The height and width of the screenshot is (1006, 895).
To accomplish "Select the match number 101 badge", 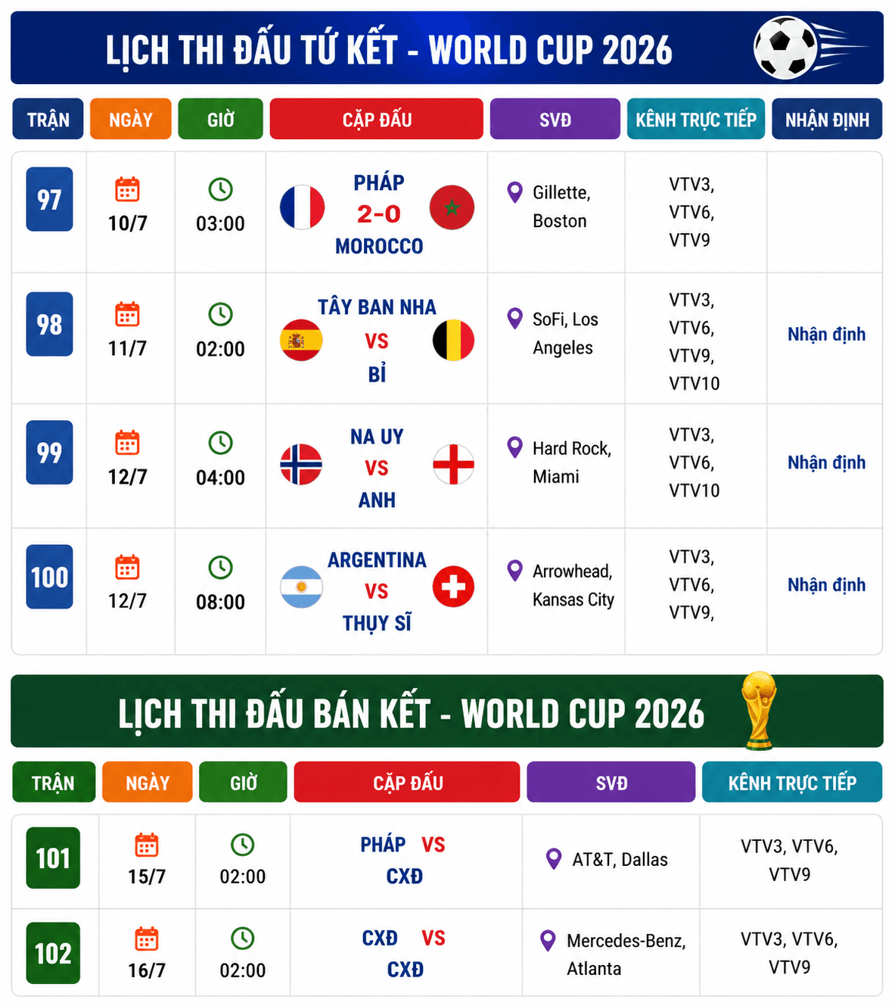I will (53, 858).
